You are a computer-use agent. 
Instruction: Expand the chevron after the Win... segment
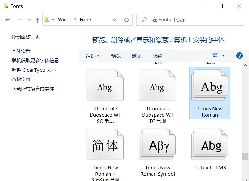(x=76, y=19)
